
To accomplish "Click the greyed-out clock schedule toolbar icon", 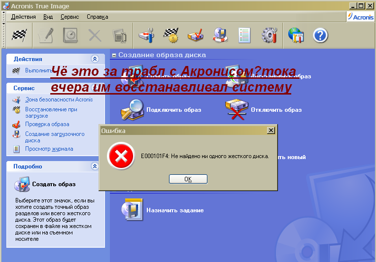I will (70, 35).
